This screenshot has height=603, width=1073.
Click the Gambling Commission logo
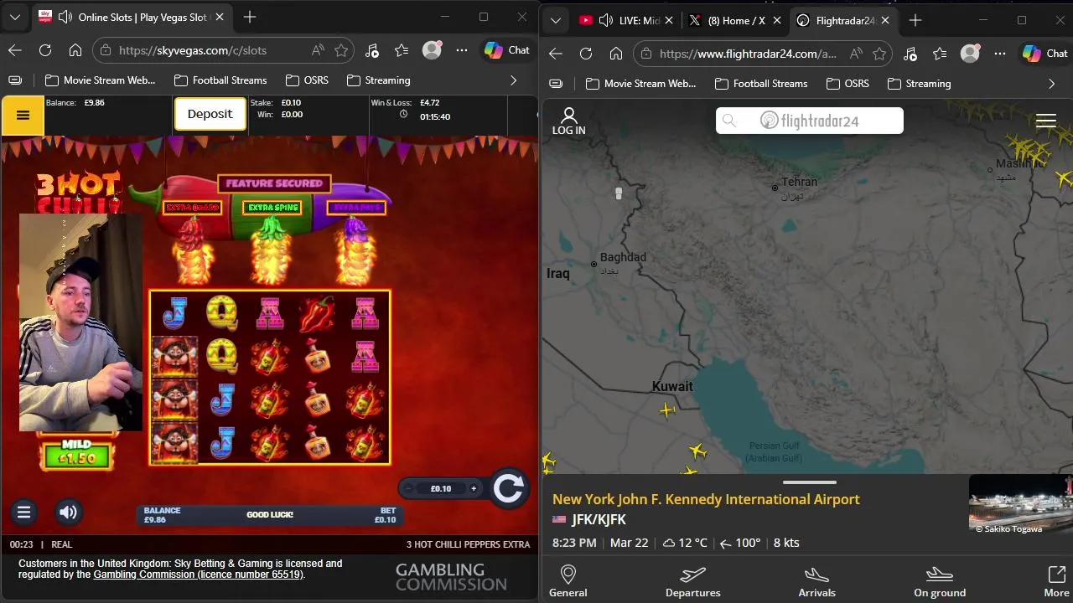pyautogui.click(x=451, y=577)
